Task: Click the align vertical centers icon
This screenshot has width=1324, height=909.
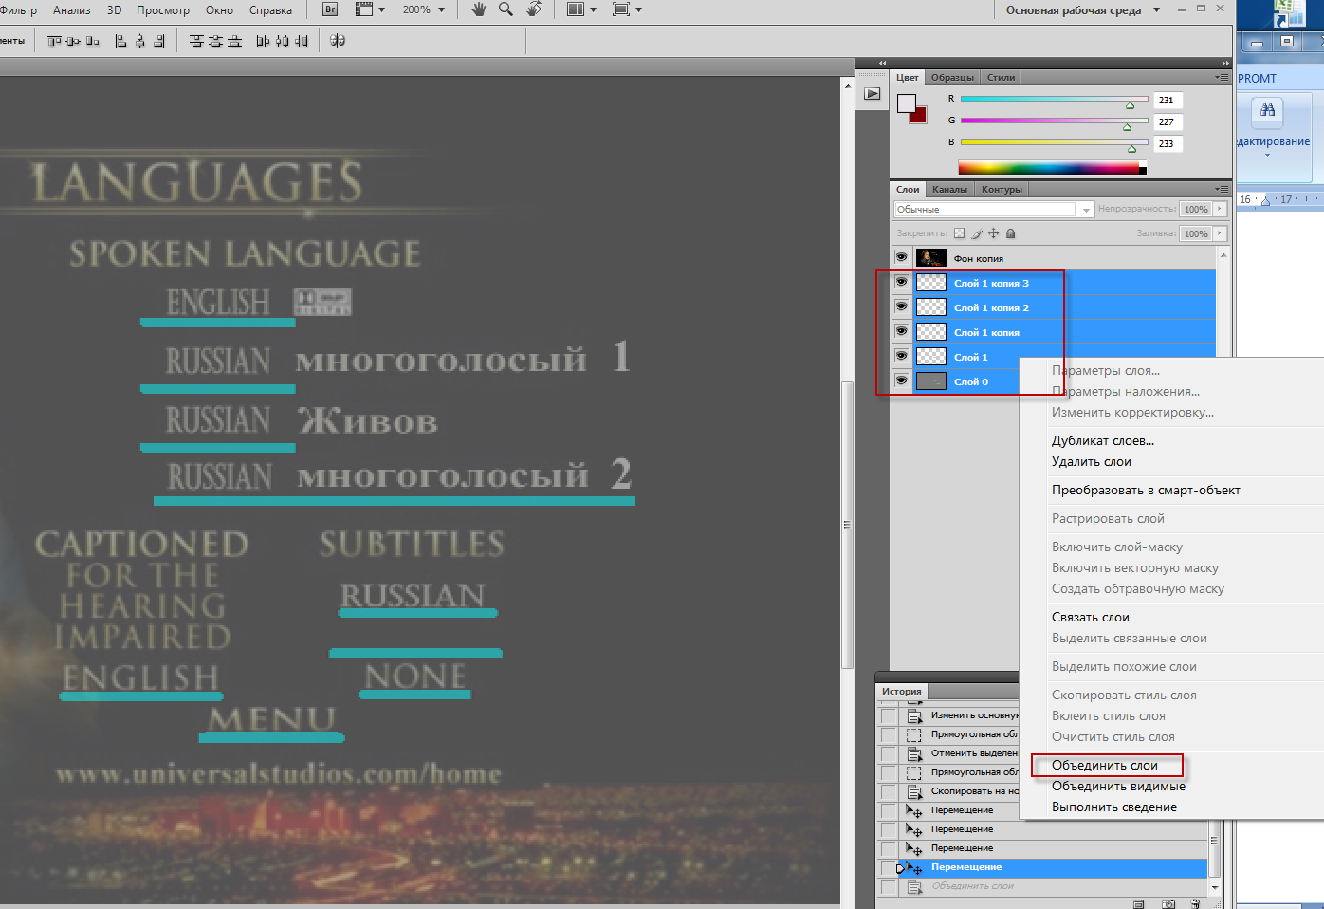Action: coord(73,41)
